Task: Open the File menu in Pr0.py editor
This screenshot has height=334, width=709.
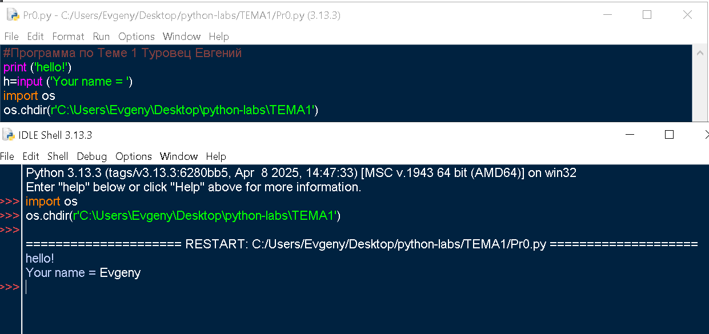Action: 11,37
